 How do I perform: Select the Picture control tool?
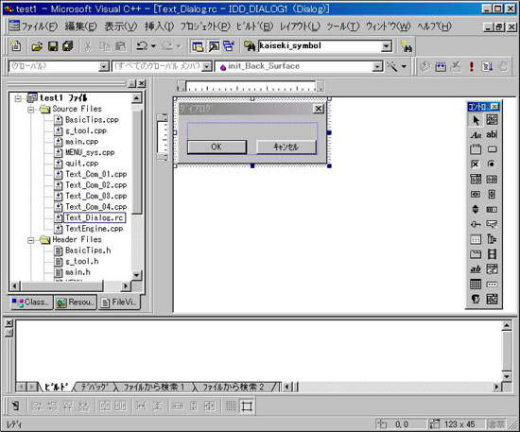pyautogui.click(x=492, y=120)
